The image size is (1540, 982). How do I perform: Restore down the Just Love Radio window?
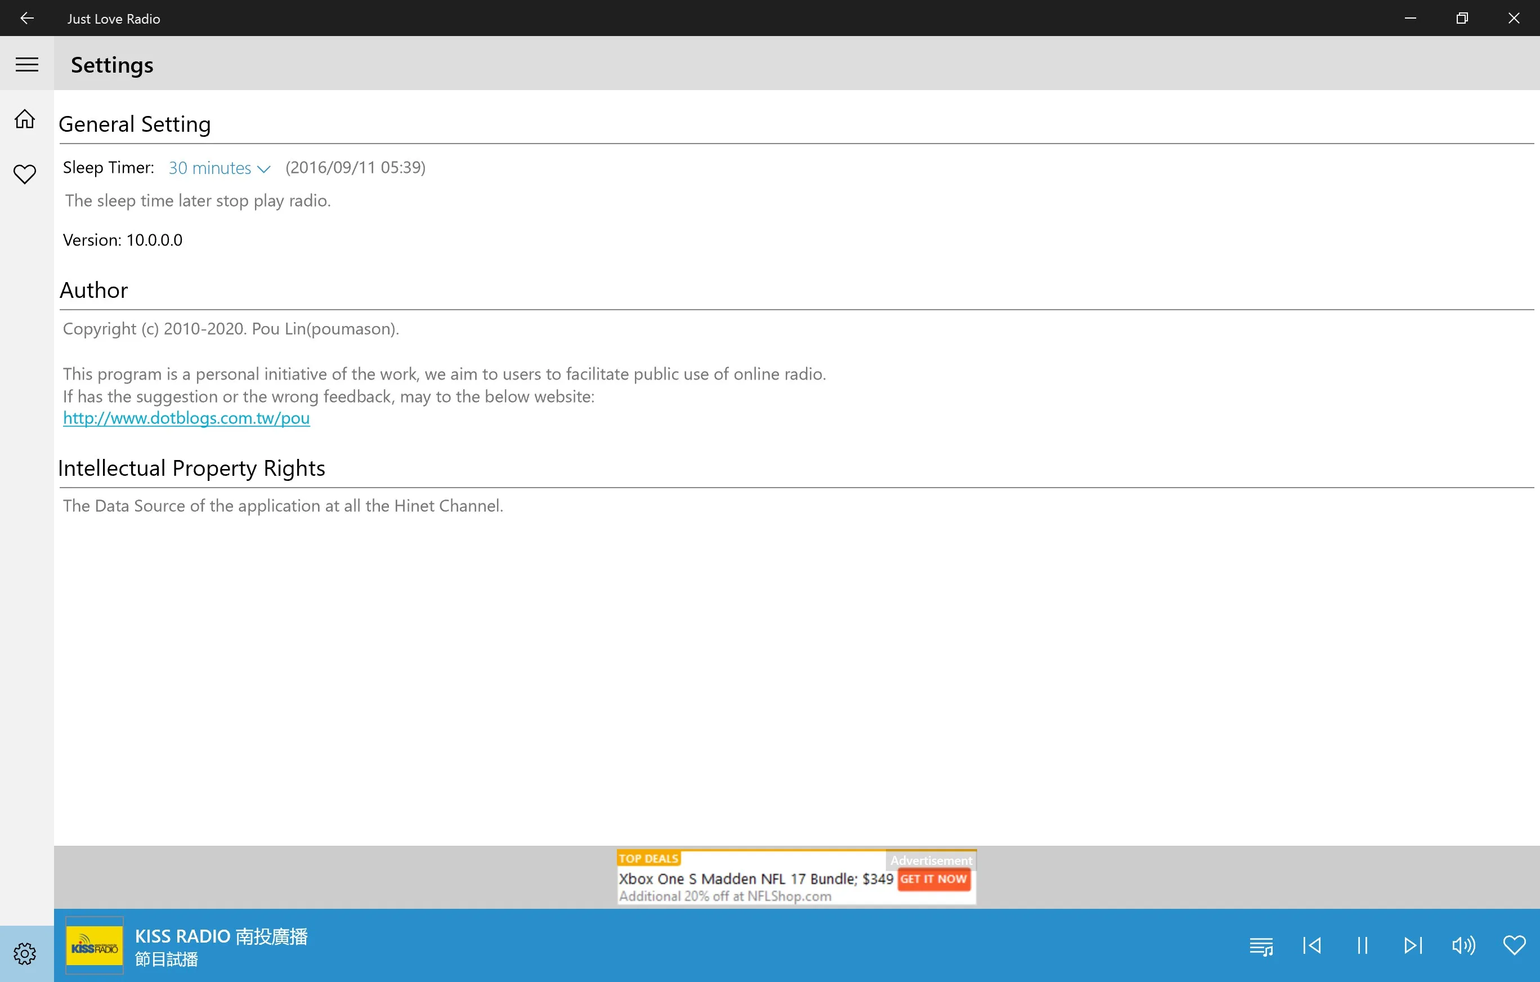pos(1462,18)
